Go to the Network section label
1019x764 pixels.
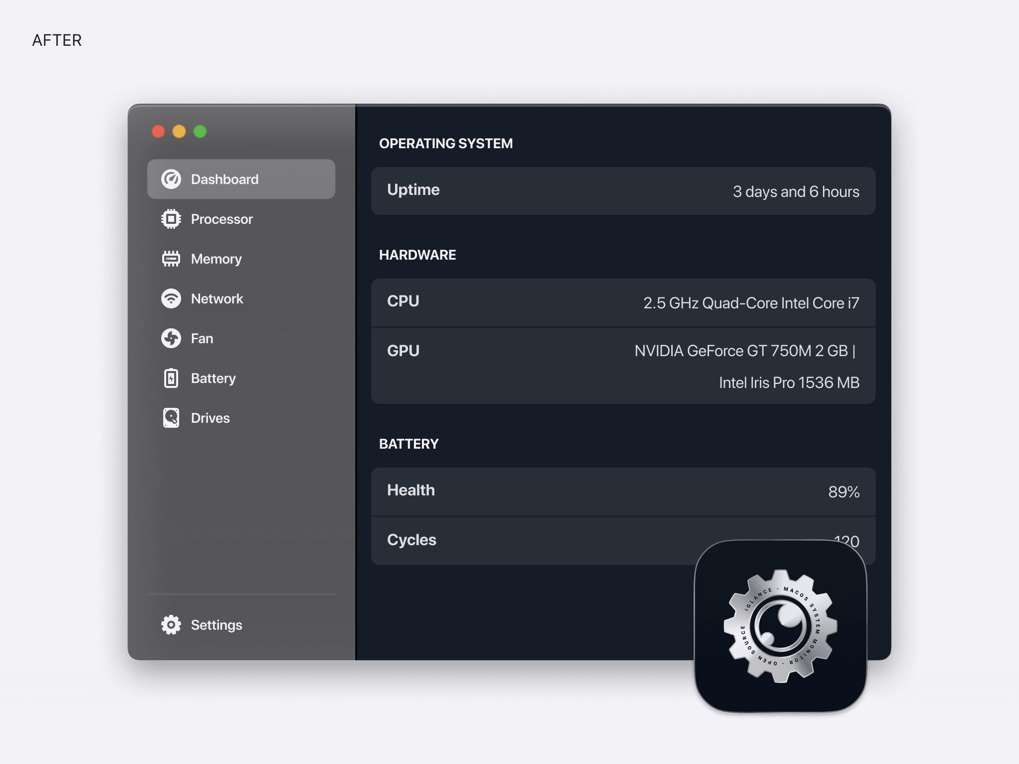coord(217,298)
